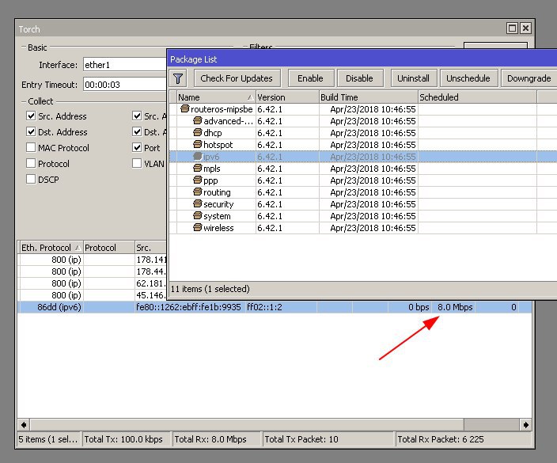Maximize the Torch window
This screenshot has height=463, width=557.
click(x=512, y=28)
